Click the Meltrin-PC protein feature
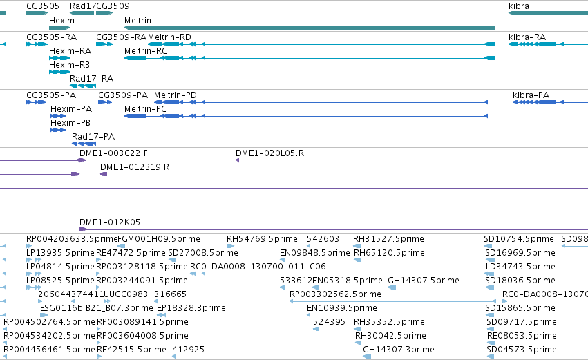The image size is (588, 360). coord(306,116)
